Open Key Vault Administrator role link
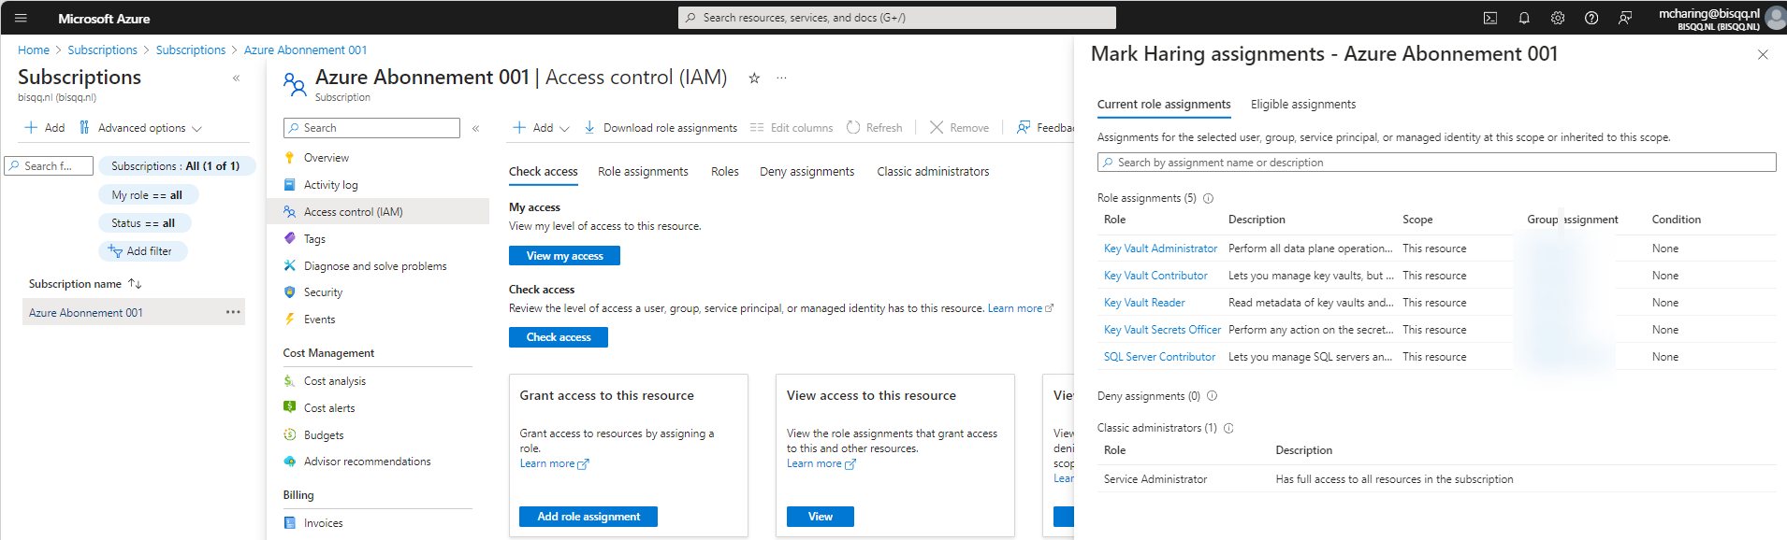The width and height of the screenshot is (1787, 540). coord(1160,249)
